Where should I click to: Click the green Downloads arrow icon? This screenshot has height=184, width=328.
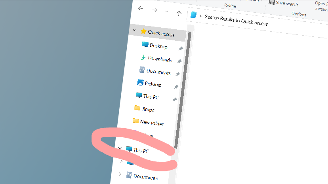point(143,57)
